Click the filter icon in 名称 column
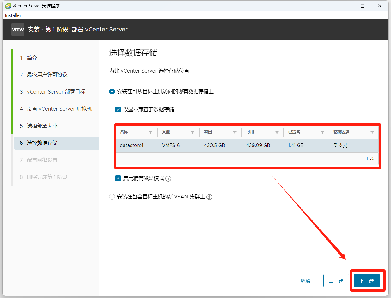The height and width of the screenshot is (298, 391). pos(151,133)
